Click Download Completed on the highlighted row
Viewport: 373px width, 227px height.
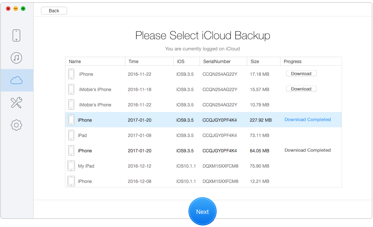(307, 119)
